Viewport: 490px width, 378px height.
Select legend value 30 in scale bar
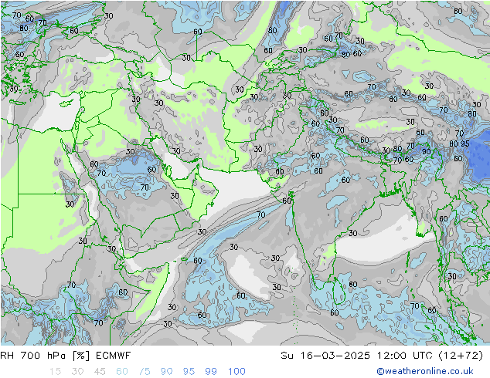click(x=77, y=372)
